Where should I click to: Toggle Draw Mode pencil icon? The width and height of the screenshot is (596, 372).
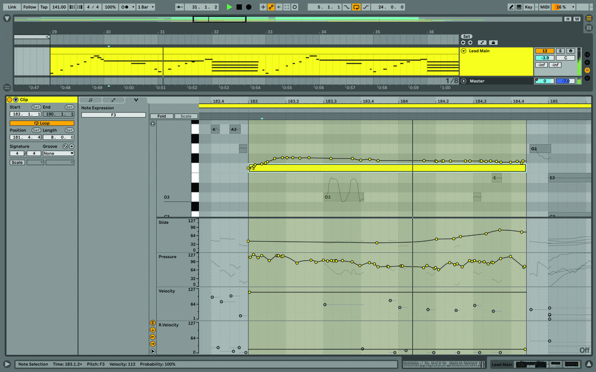pos(511,7)
